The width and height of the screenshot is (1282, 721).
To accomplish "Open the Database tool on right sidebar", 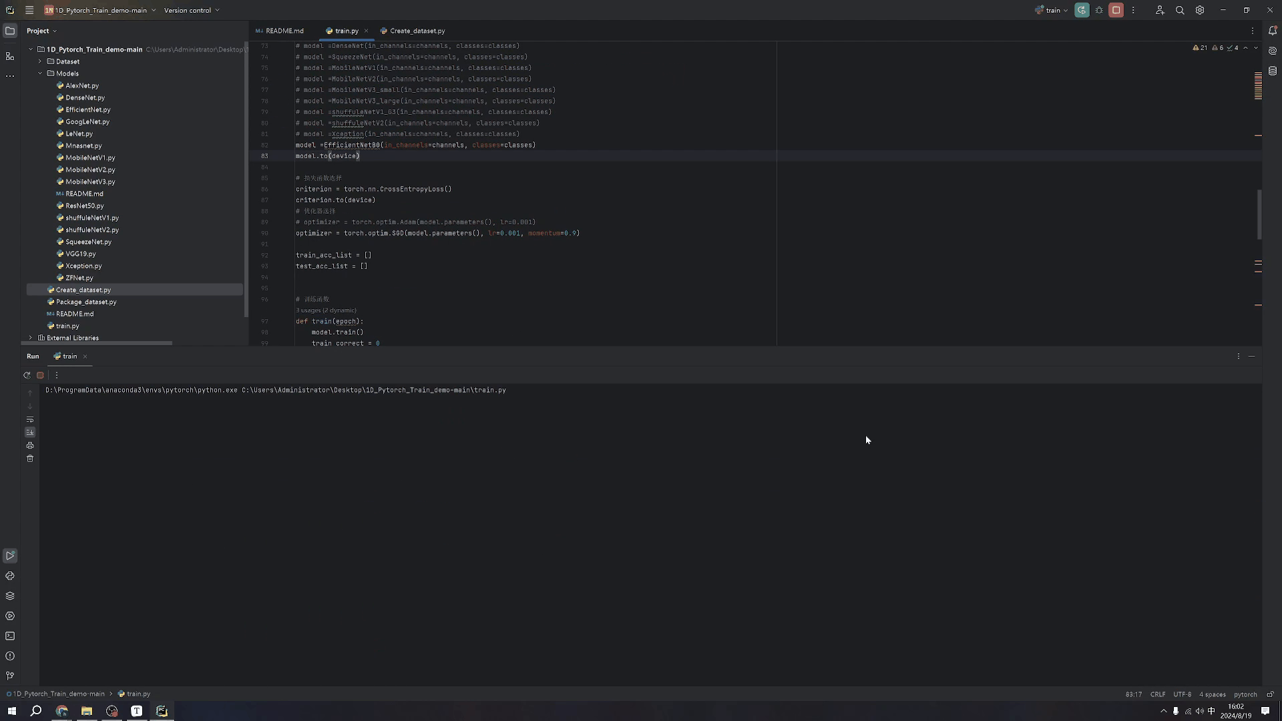I will click(1273, 71).
